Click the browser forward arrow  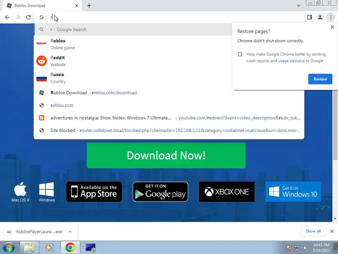tap(18, 17)
